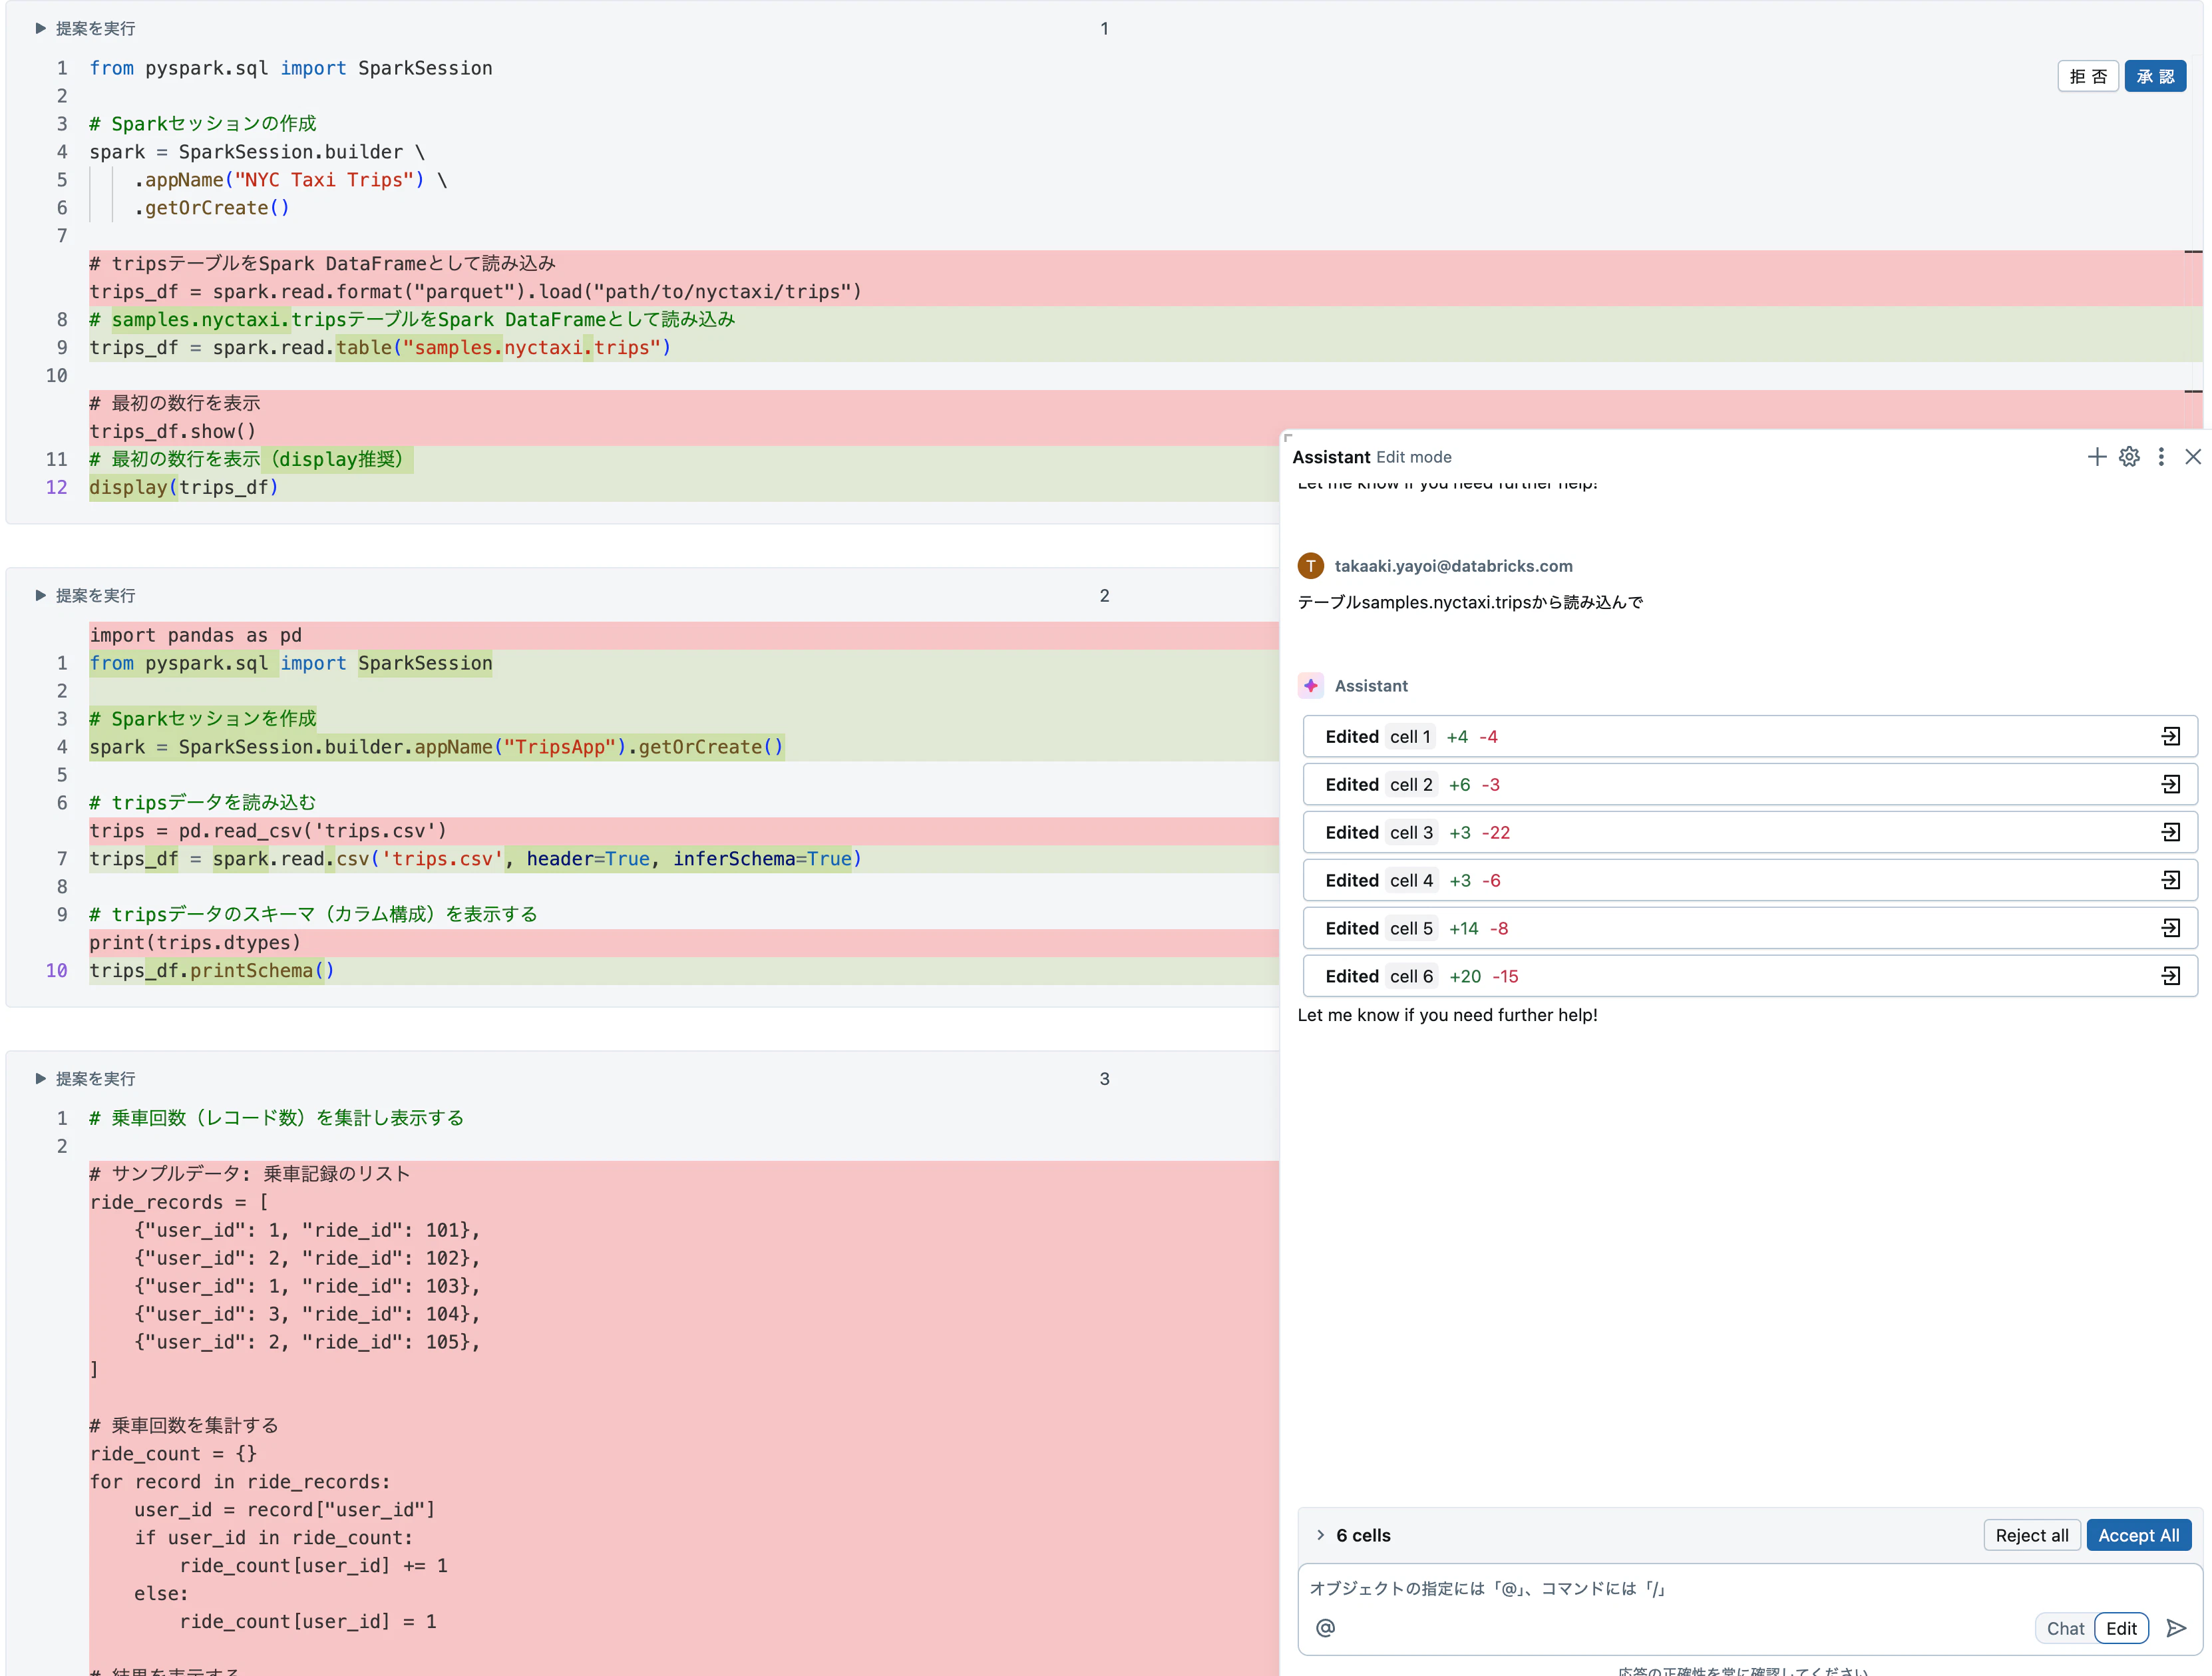The height and width of the screenshot is (1676, 2212).
Task: Open the Edited cell 6 row
Action: point(1749,977)
